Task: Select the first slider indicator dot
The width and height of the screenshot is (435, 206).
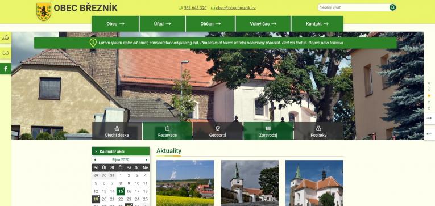Action: (429, 83)
